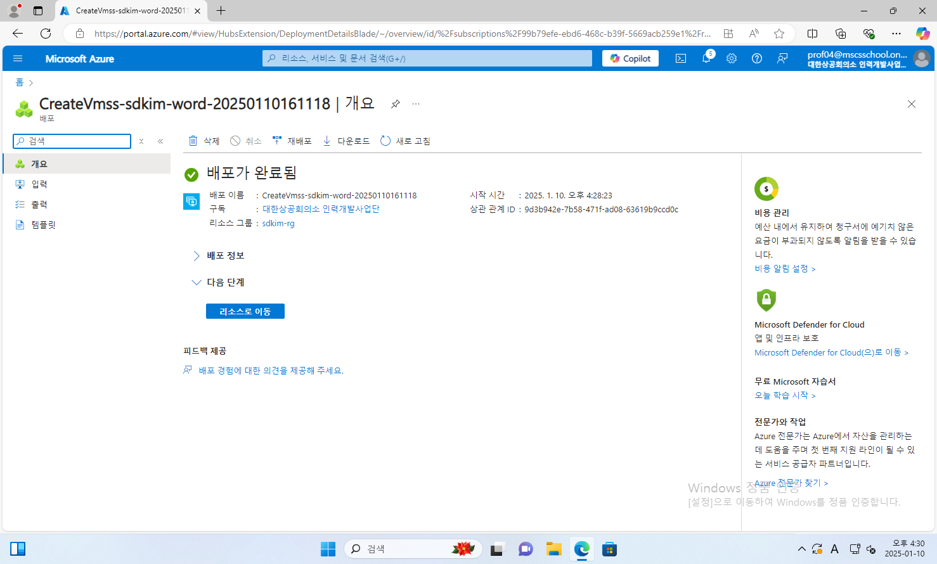The height and width of the screenshot is (564, 937).
Task: Close the deployment overview blade
Action: click(x=912, y=104)
